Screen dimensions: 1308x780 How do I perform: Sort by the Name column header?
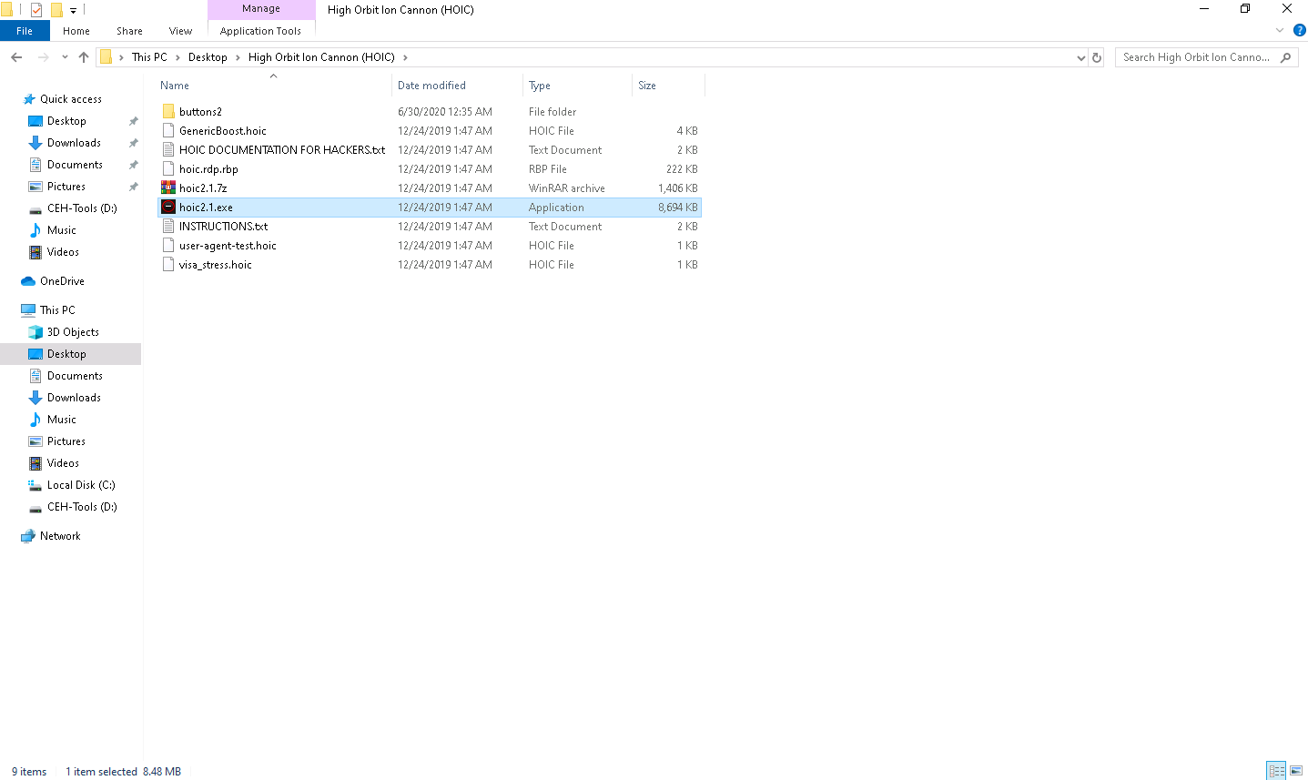click(175, 86)
